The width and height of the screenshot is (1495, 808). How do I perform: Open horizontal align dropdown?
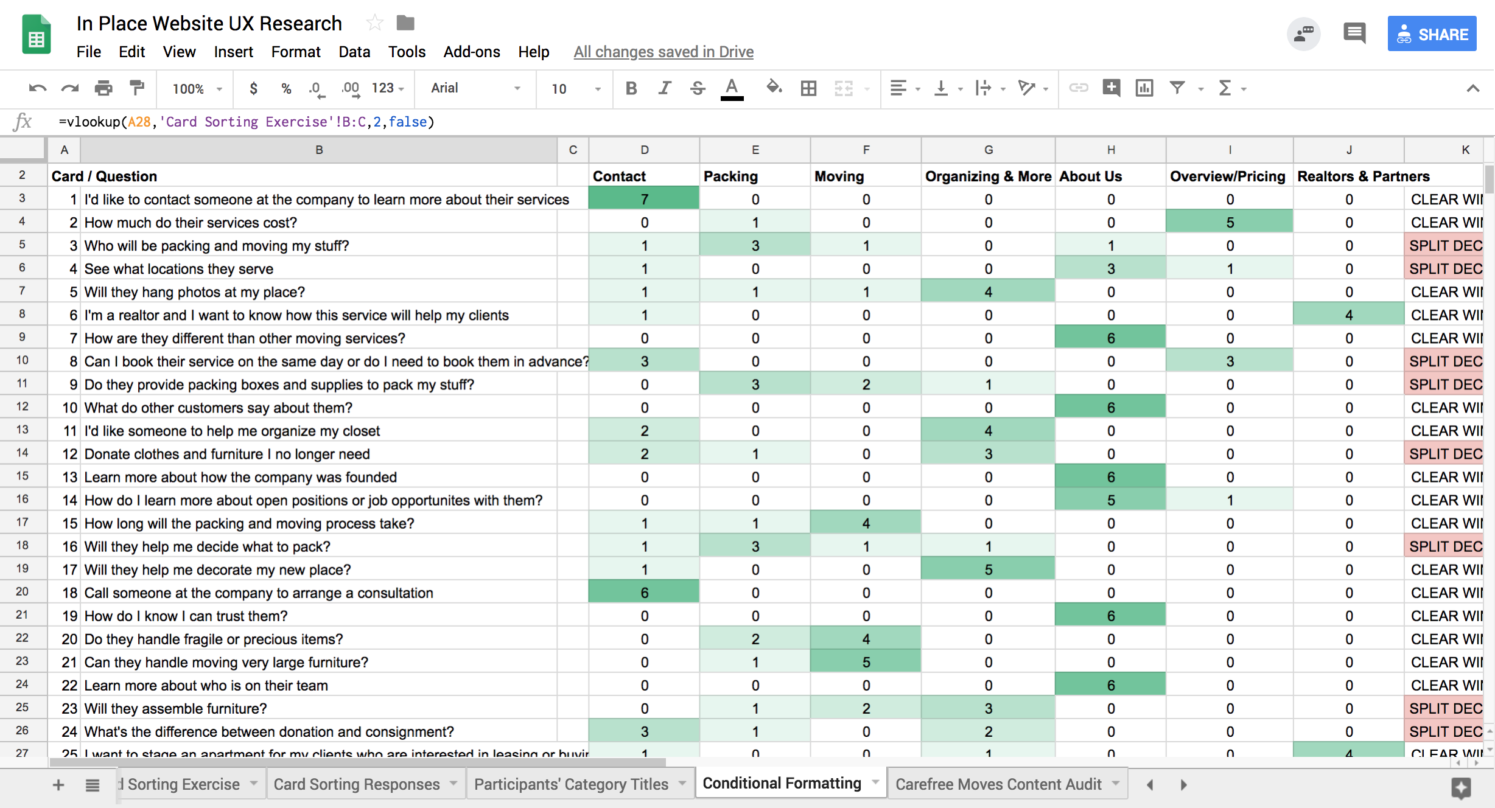[905, 88]
